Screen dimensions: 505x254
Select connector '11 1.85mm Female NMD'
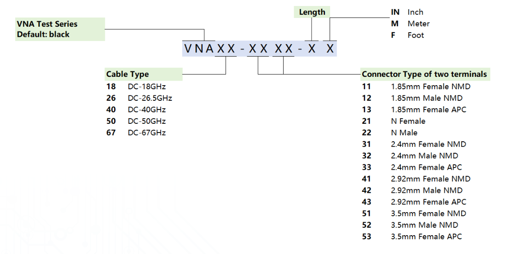pyautogui.click(x=416, y=87)
